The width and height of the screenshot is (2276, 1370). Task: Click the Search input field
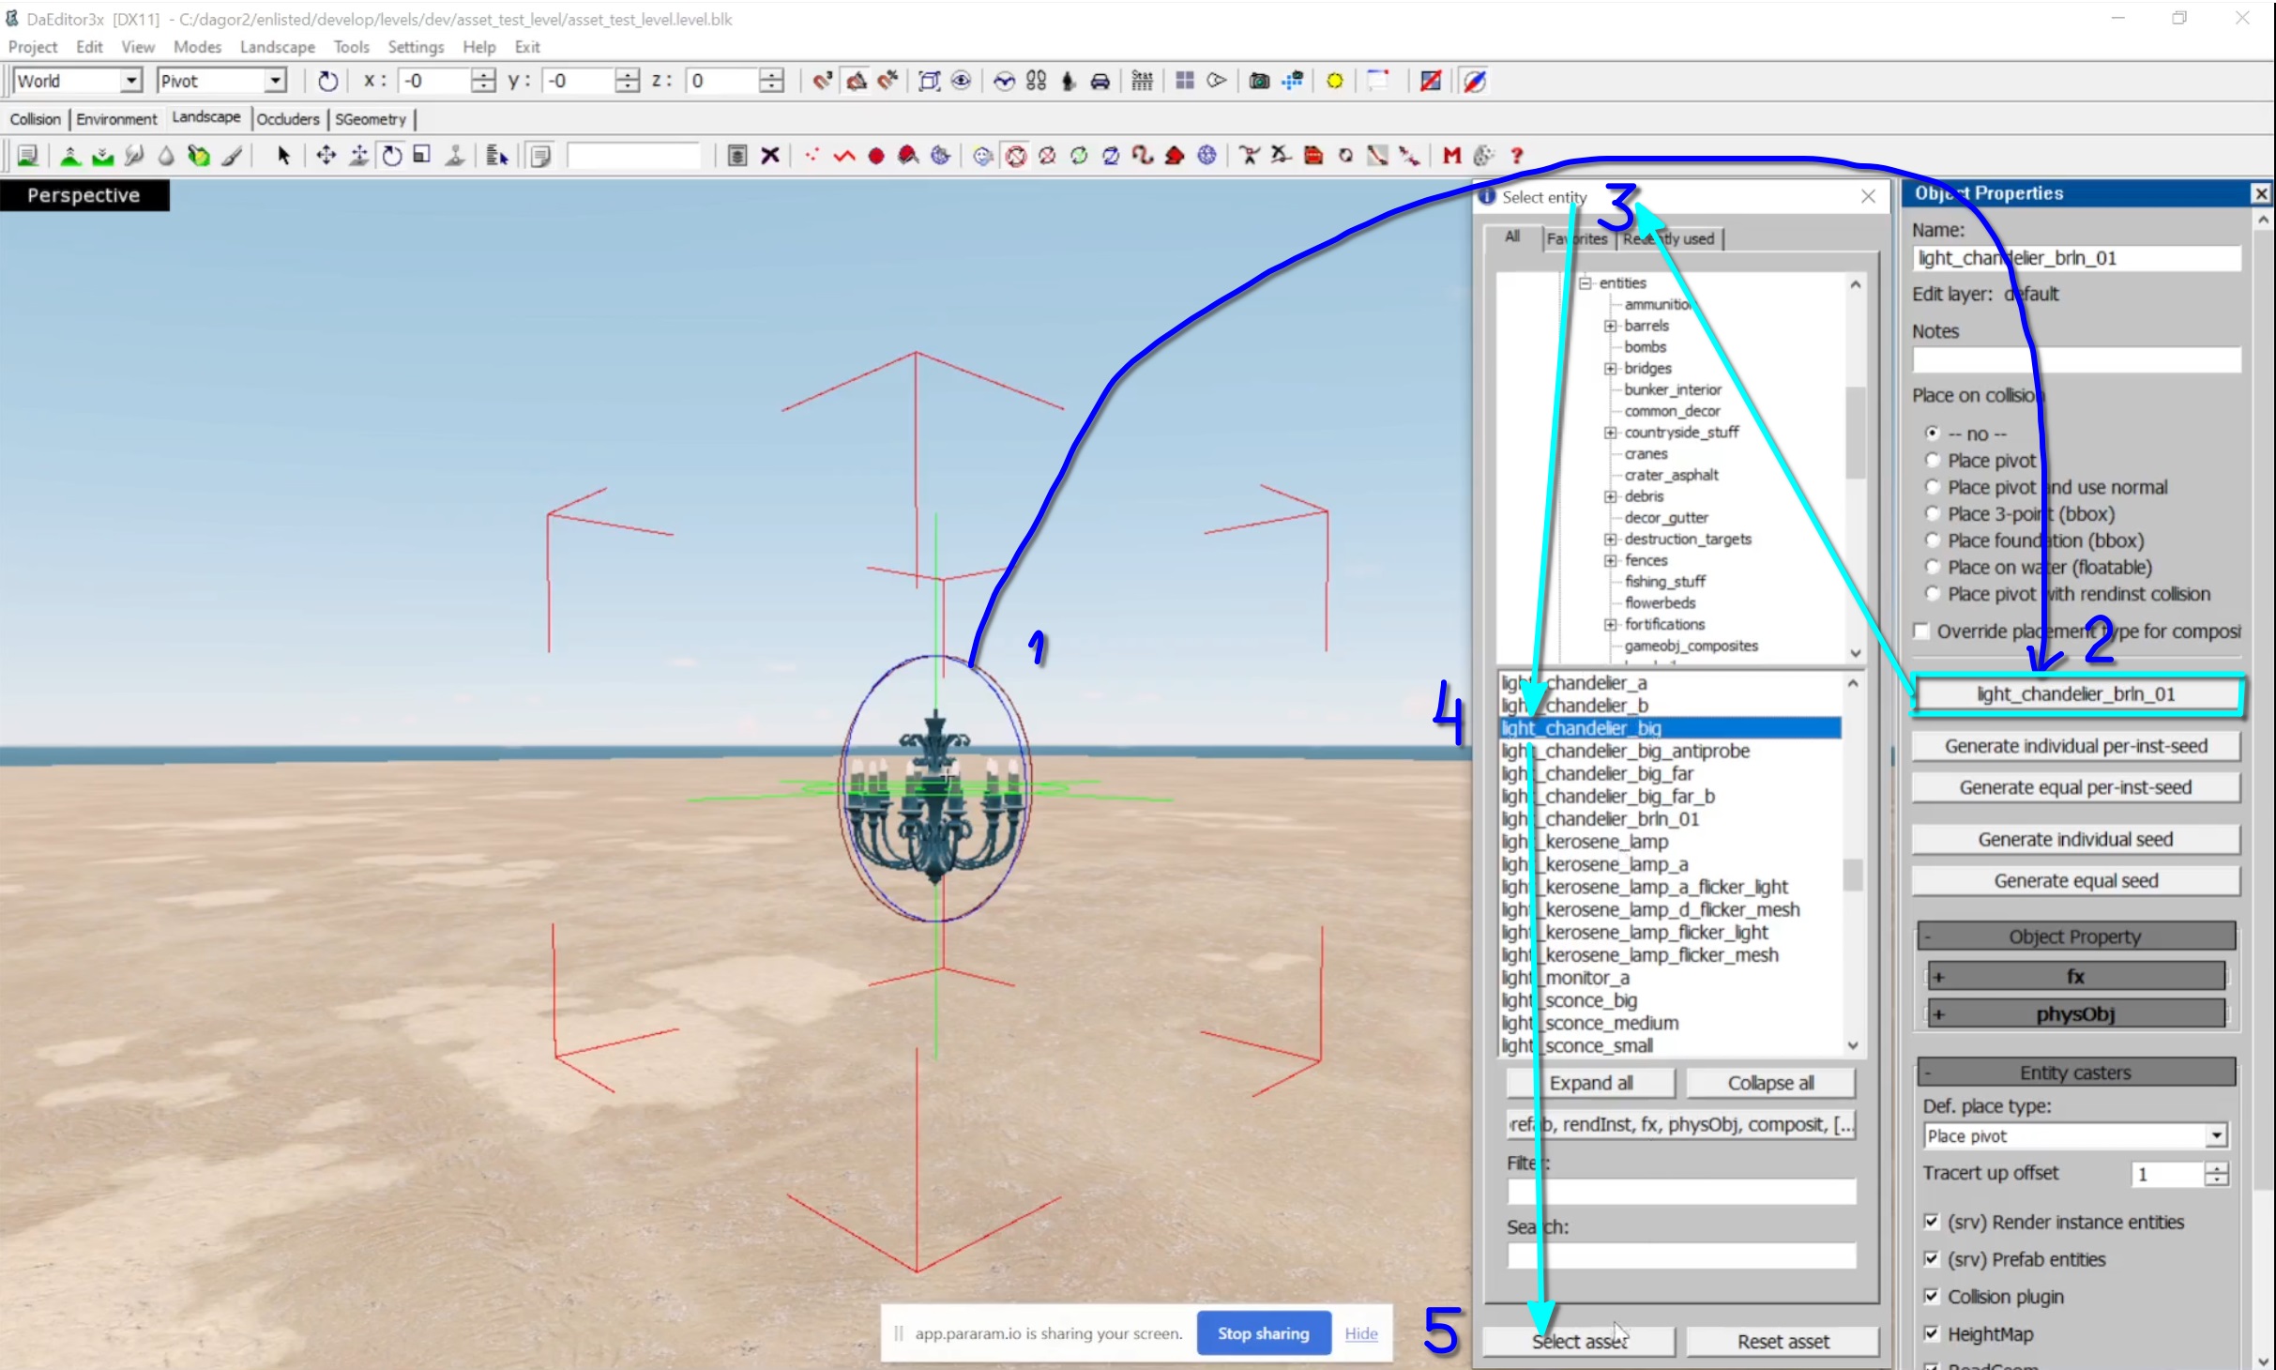point(1681,1255)
